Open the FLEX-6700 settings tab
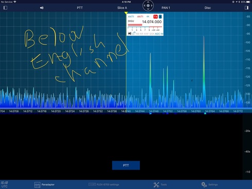 [x=104, y=184]
